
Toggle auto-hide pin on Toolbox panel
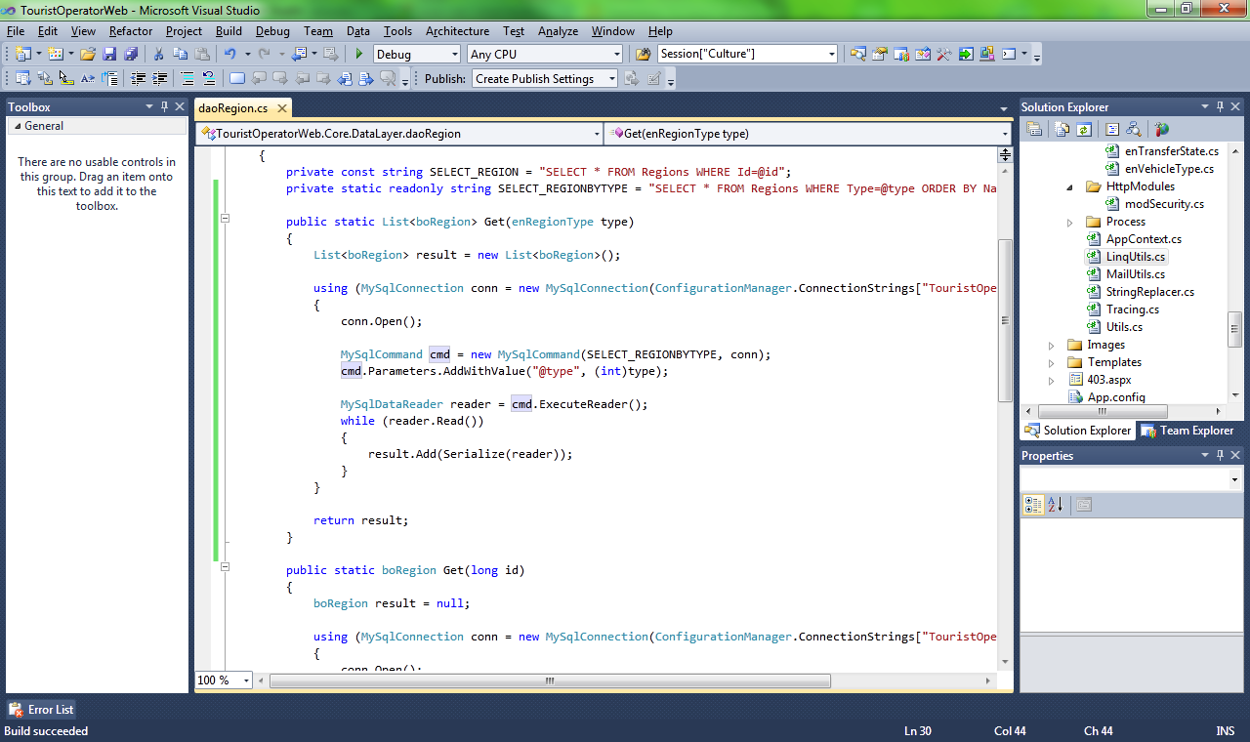(165, 106)
